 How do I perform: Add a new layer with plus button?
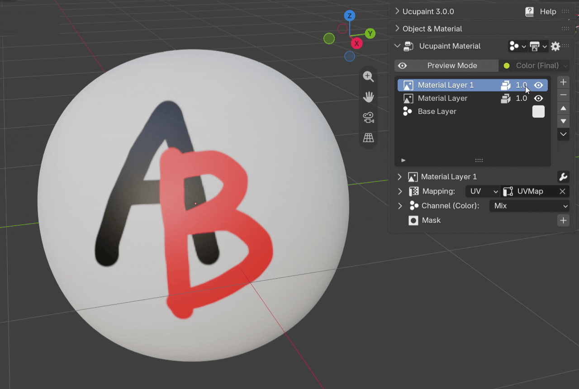563,82
